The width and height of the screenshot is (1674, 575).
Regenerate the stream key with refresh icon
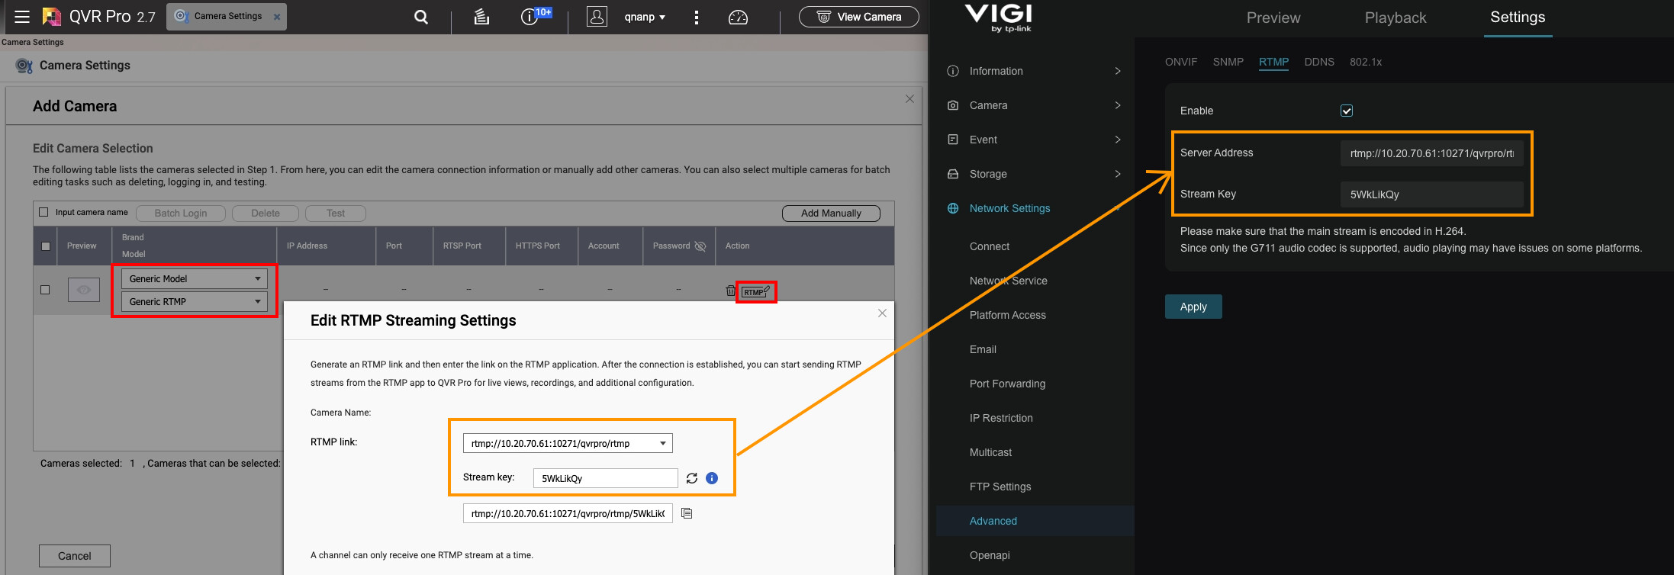(692, 478)
